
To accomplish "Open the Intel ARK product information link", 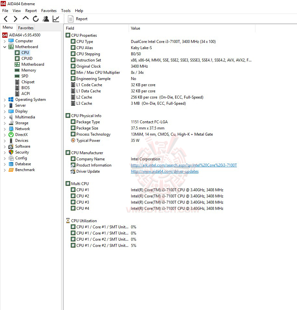I will coord(184,165).
